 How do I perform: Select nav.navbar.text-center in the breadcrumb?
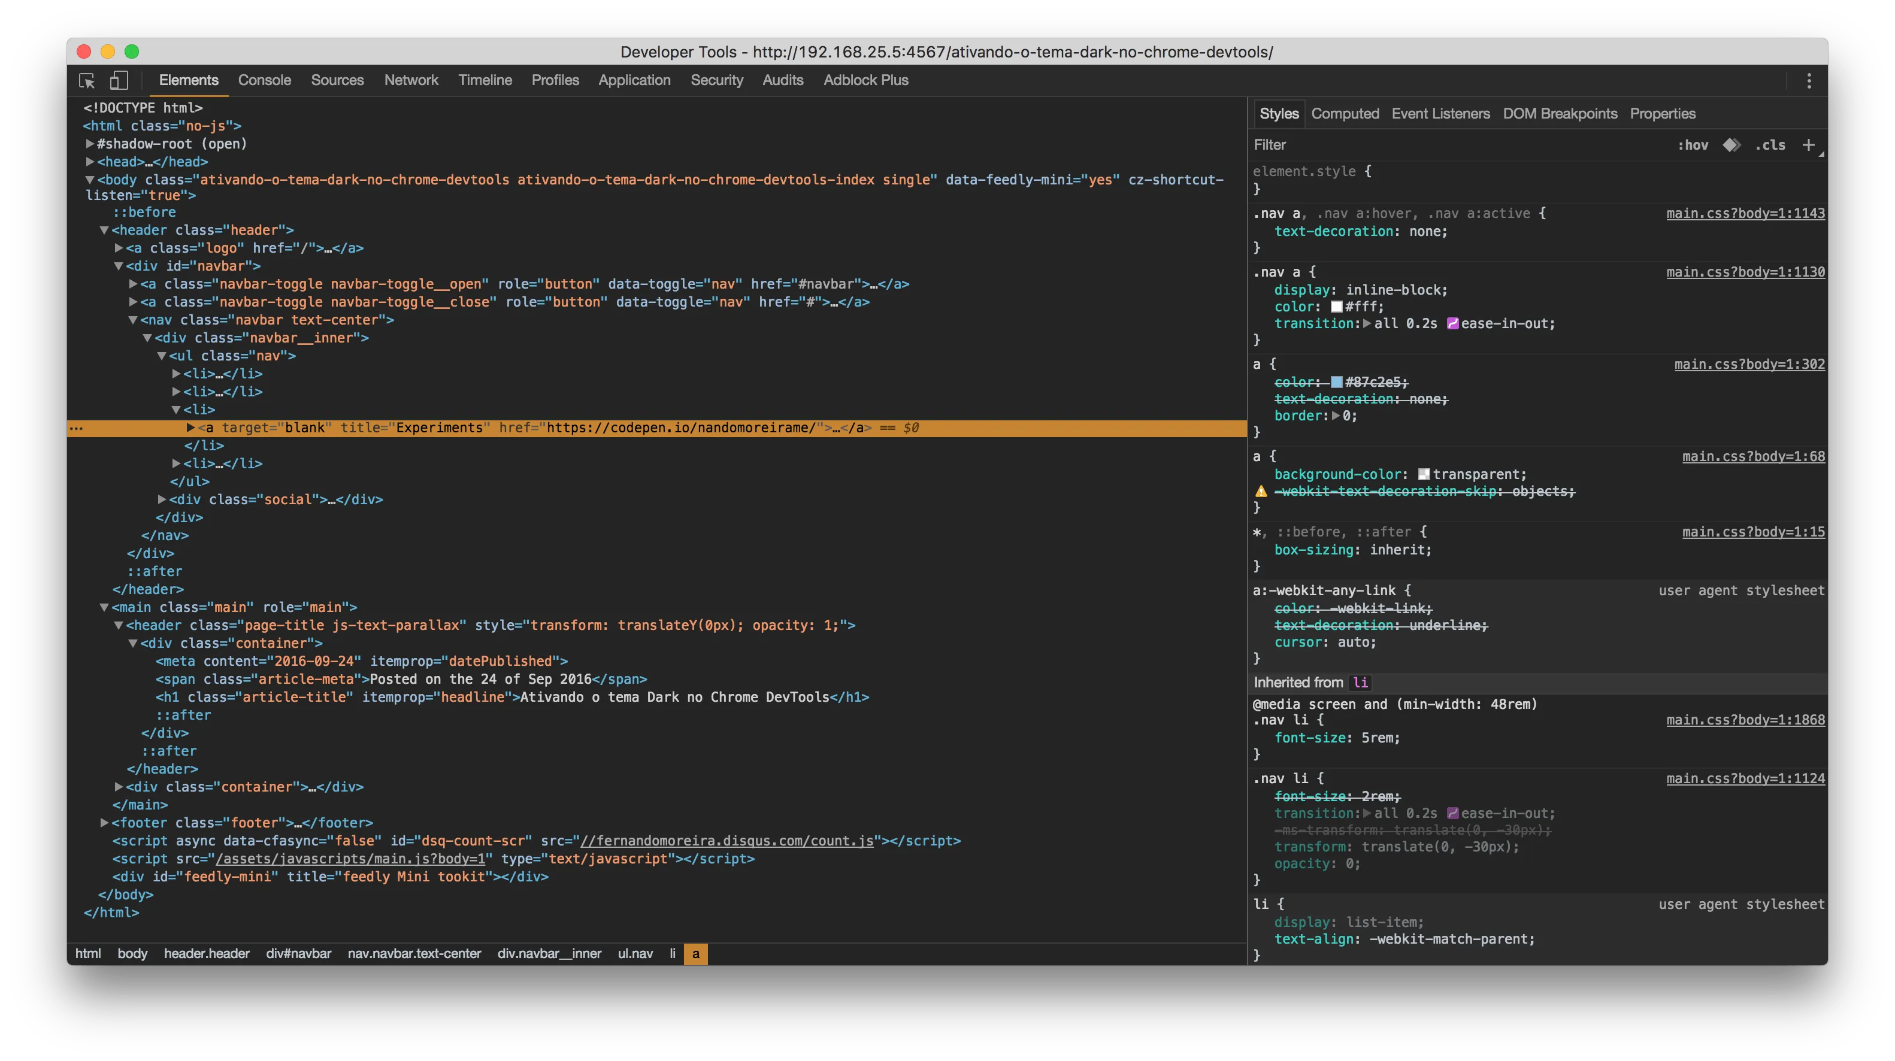pos(414,954)
